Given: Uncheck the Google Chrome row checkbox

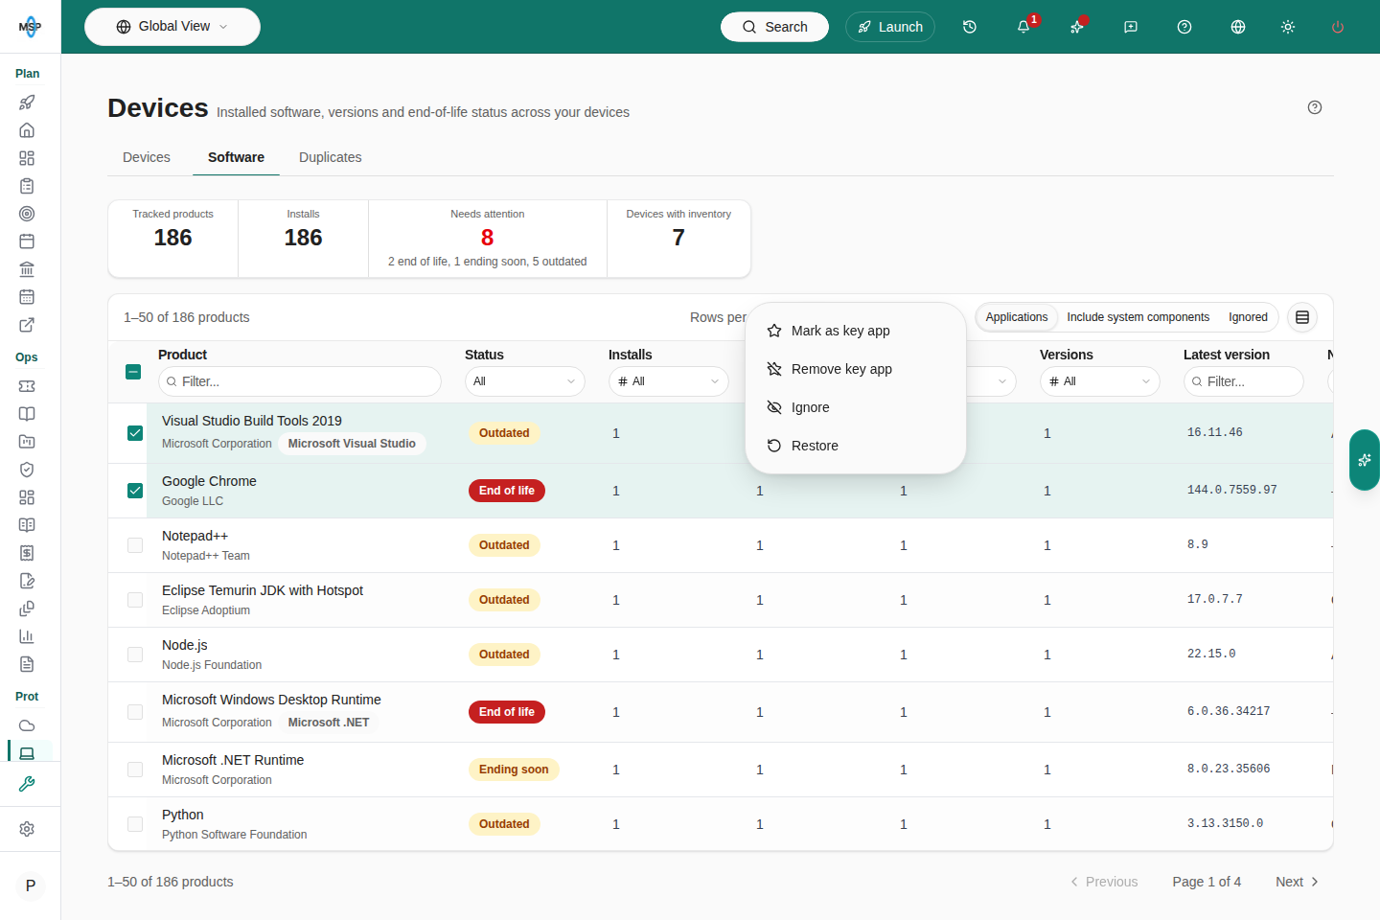Looking at the screenshot, I should click(135, 491).
